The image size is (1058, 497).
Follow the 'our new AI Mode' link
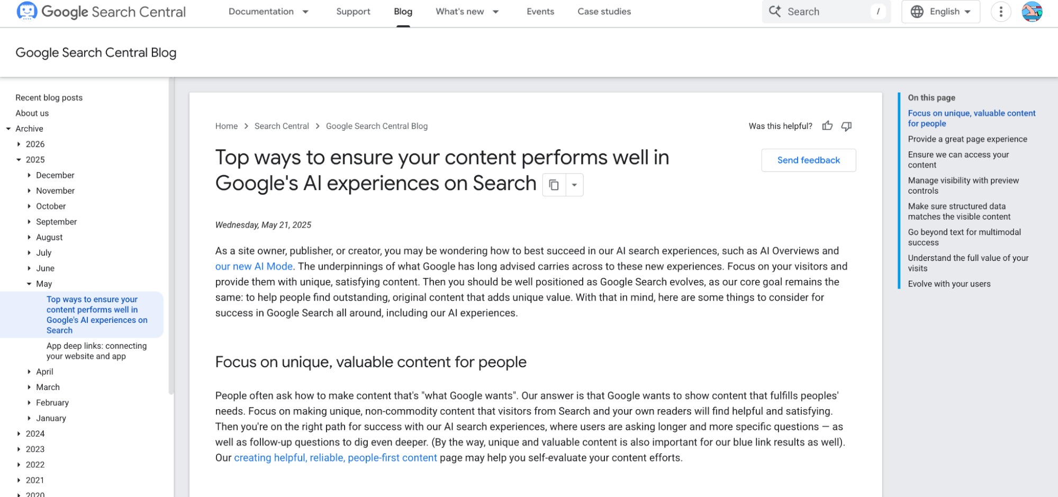(254, 266)
